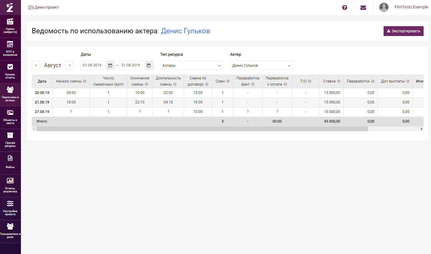This screenshot has width=431, height=254.
Task: Open Файлы sidebar section
Action: [10, 163]
